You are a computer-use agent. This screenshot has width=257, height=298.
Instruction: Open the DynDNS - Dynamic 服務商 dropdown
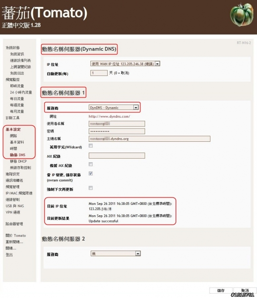tap(114, 108)
